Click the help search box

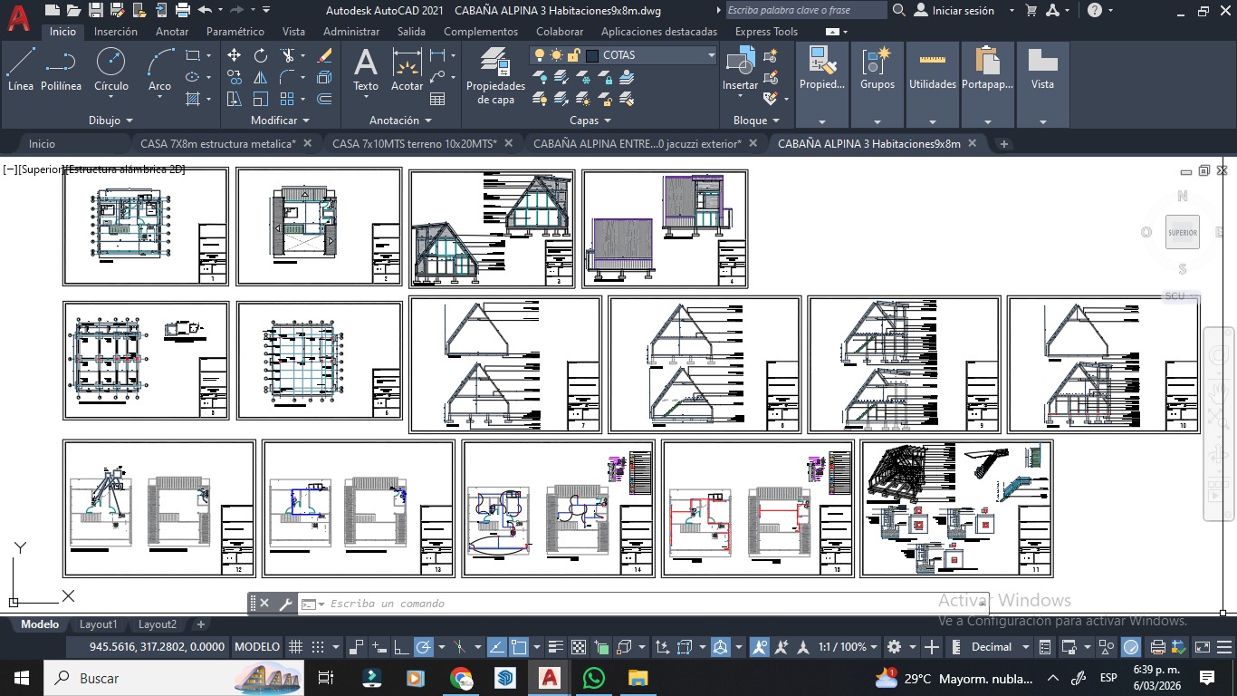(x=807, y=10)
